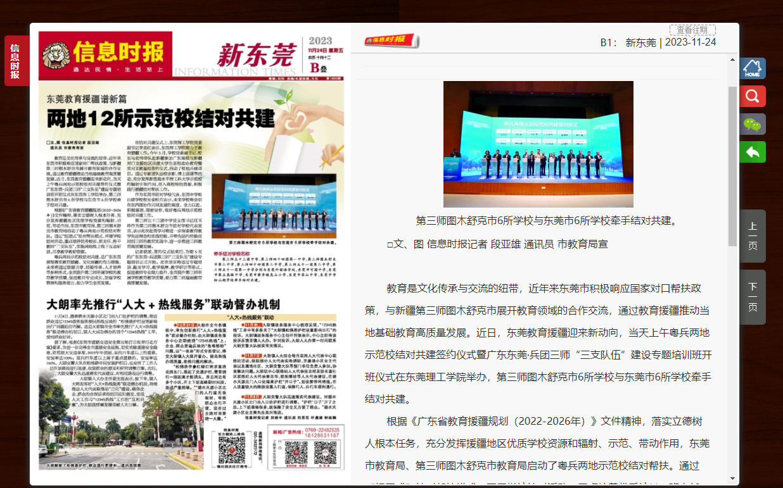Image resolution: width=783 pixels, height=488 pixels.
Task: Click the official WeChat QR code on page
Action: tap(231, 450)
